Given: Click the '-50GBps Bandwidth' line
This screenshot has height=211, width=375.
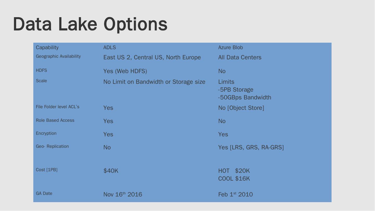Looking at the screenshot, I should point(245,98).
